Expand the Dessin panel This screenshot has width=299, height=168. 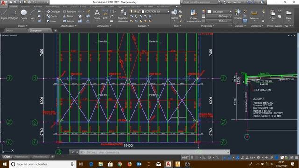coord(22,26)
